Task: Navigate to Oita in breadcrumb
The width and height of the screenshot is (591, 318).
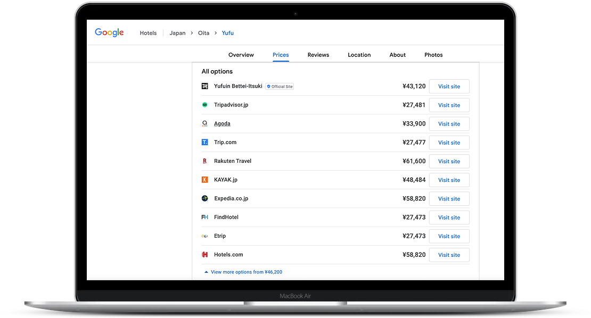Action: pos(203,33)
